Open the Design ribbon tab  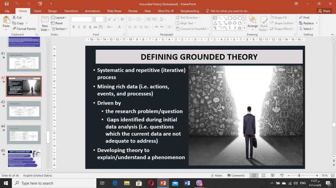click(52, 11)
